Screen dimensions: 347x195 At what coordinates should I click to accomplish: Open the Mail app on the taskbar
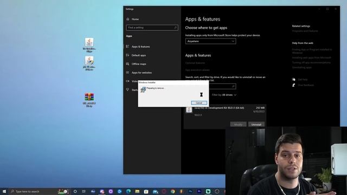tap(156, 192)
